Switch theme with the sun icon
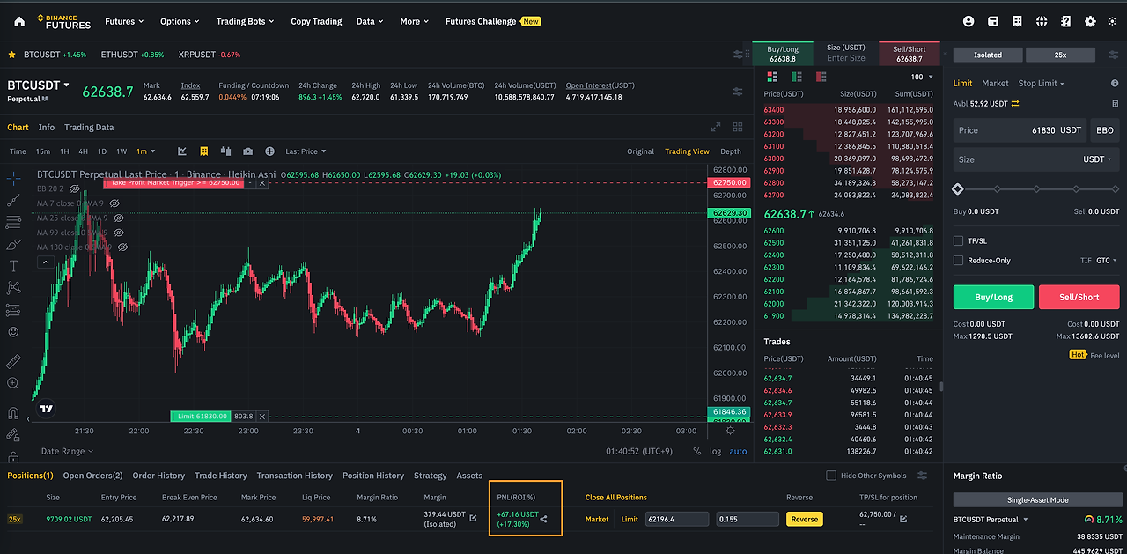The height and width of the screenshot is (554, 1127). pos(1113,21)
